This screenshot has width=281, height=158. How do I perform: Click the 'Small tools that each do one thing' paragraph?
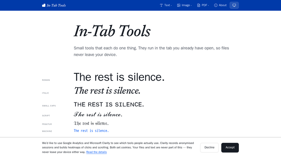(151, 51)
